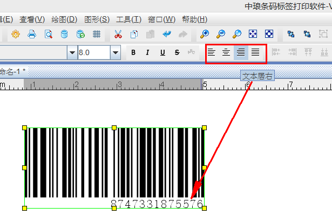Screen dimensions: 332x221
Task: Click the database settings icon
Action: [x=80, y=34]
